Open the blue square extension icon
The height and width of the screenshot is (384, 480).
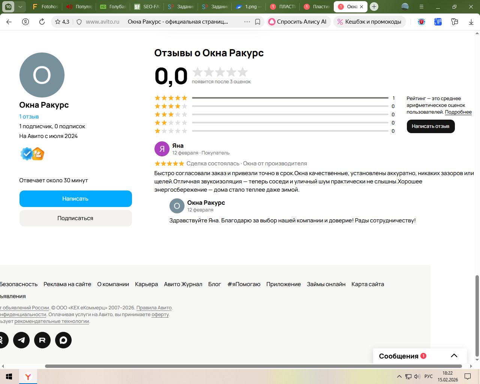pyautogui.click(x=438, y=22)
